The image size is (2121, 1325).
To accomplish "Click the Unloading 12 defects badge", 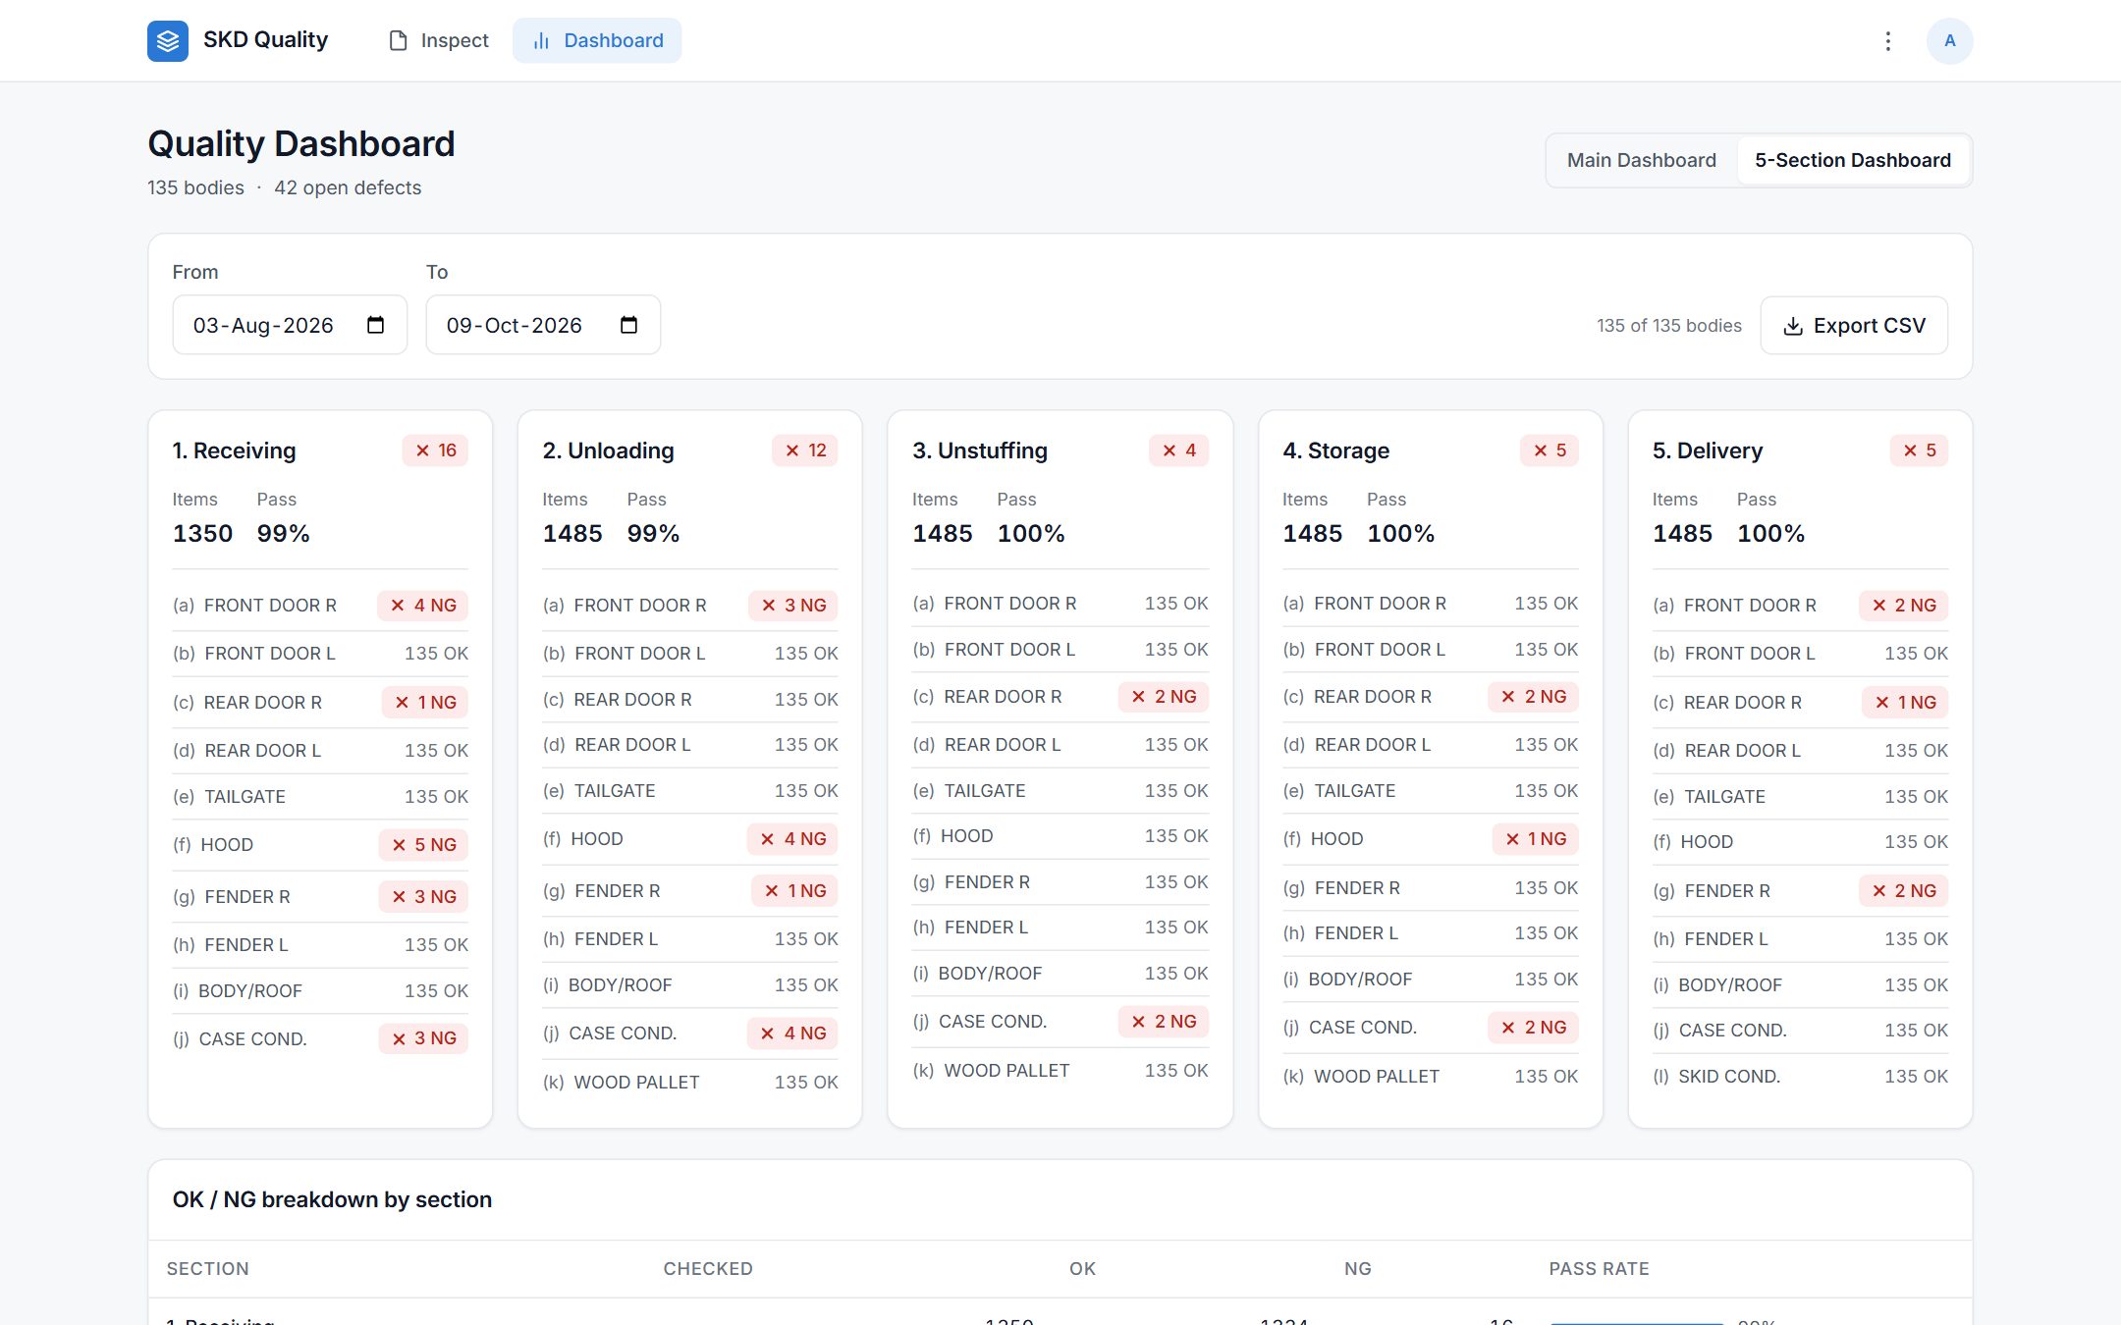I will click(x=805, y=450).
